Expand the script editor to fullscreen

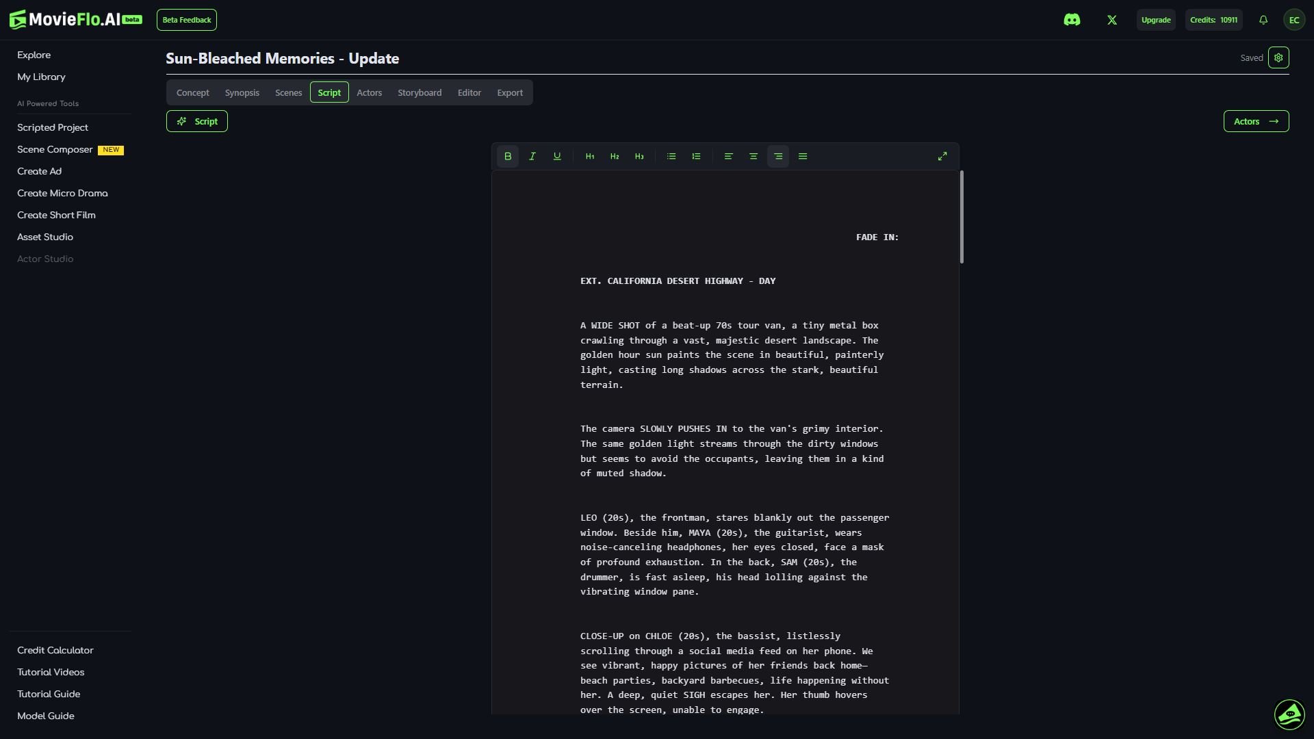point(942,156)
